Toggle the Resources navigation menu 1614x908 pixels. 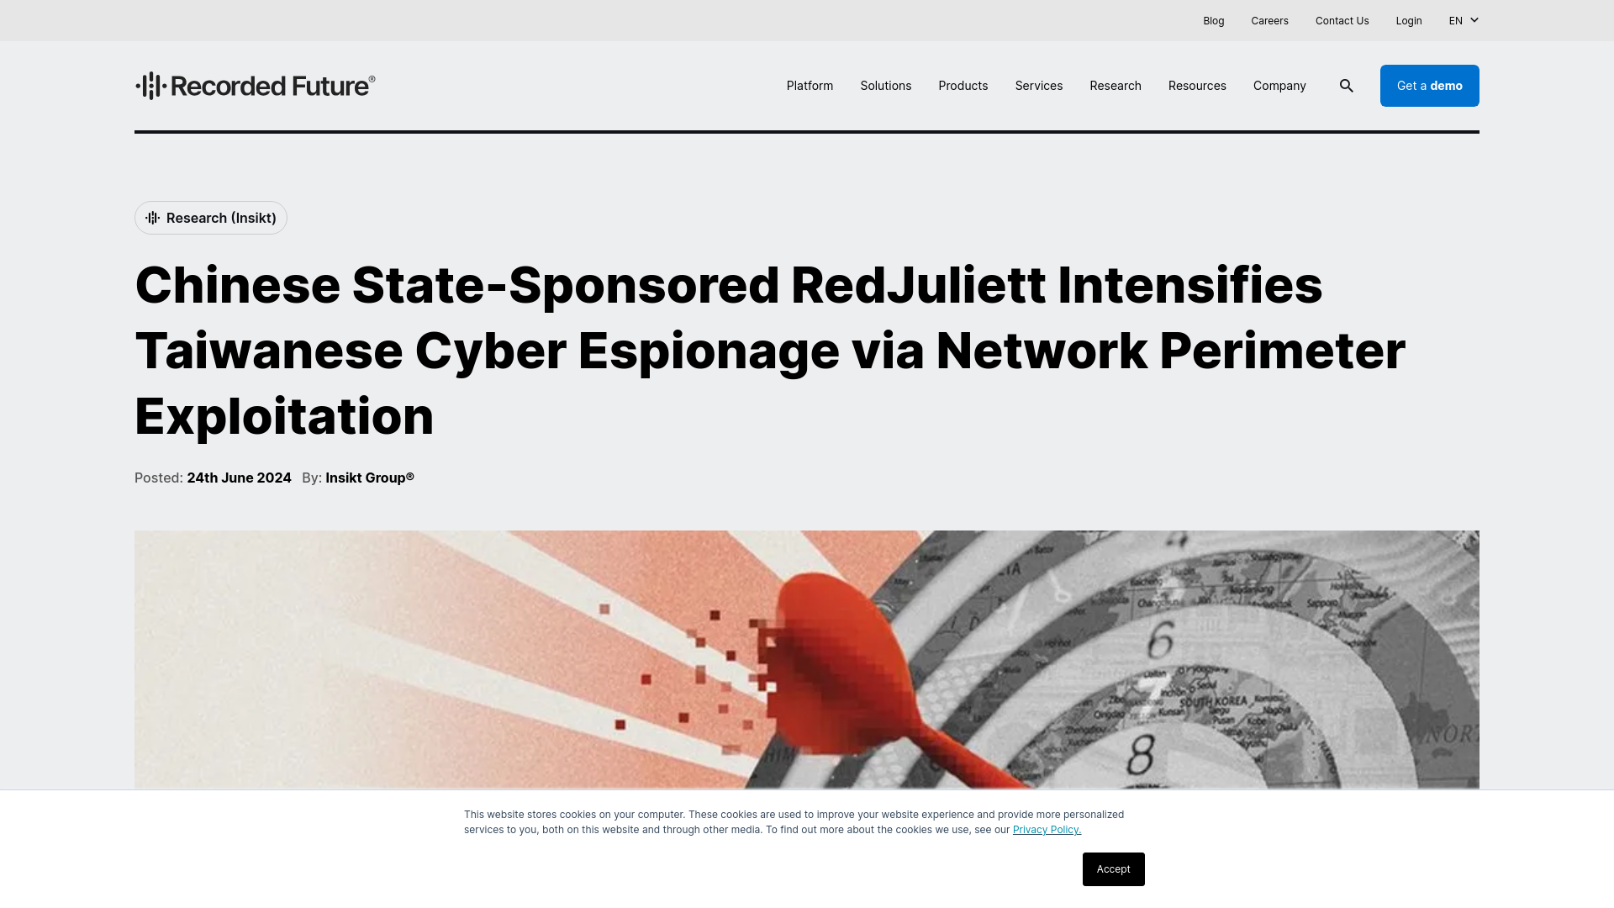1197,86
